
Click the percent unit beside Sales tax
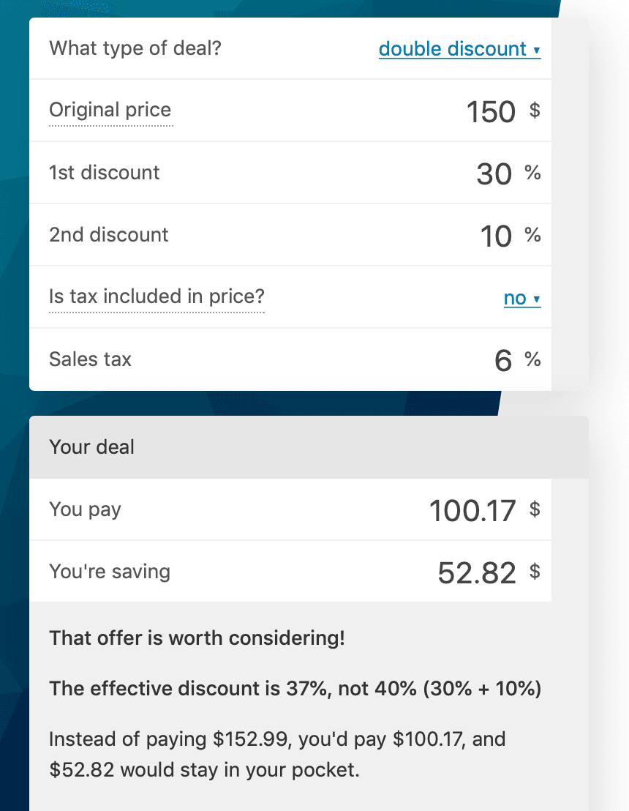[x=532, y=360]
